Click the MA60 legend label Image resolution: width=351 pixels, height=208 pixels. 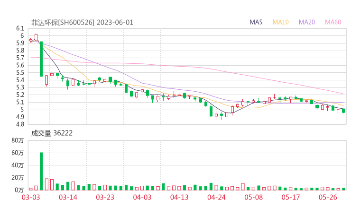(x=333, y=22)
